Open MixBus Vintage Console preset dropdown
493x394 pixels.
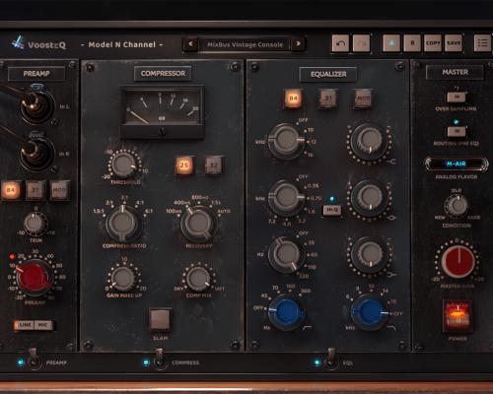click(x=245, y=44)
